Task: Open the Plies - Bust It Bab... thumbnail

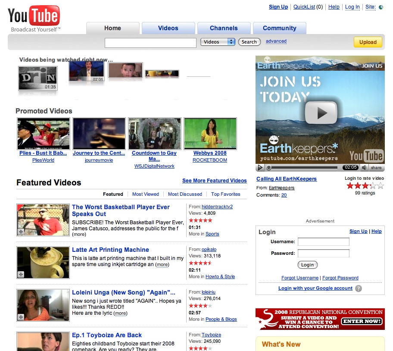Action: click(44, 134)
